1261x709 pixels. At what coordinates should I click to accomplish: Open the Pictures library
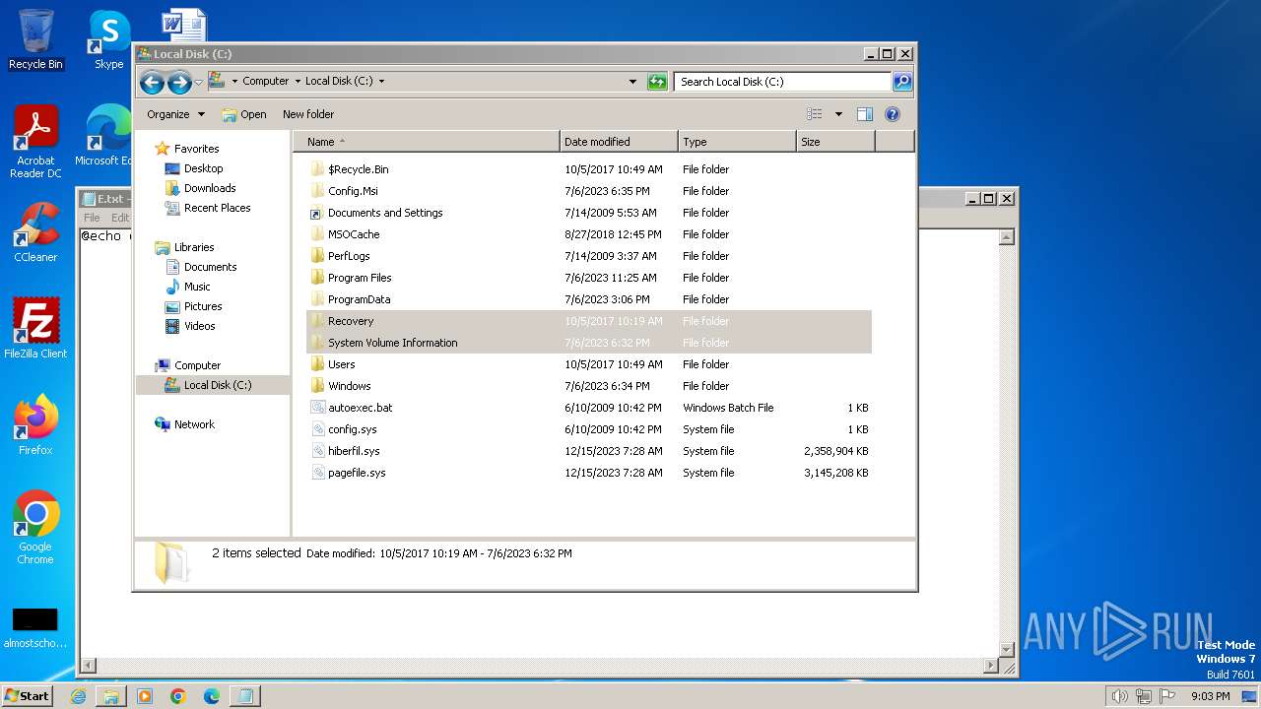coord(203,306)
